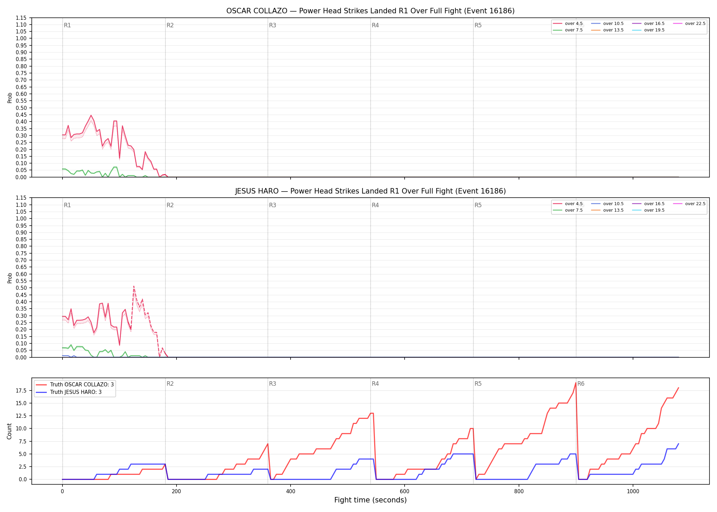Click the Count axis tick label 7.5
717x512 pixels.
pos(23,442)
